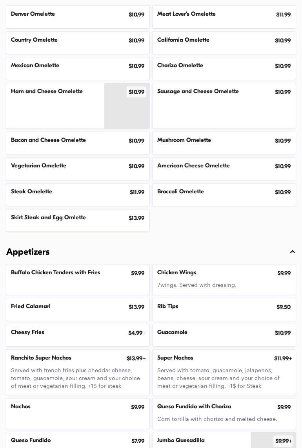The height and width of the screenshot is (448, 302).
Task: Collapse the Appetizers section chevron
Action: 292,252
